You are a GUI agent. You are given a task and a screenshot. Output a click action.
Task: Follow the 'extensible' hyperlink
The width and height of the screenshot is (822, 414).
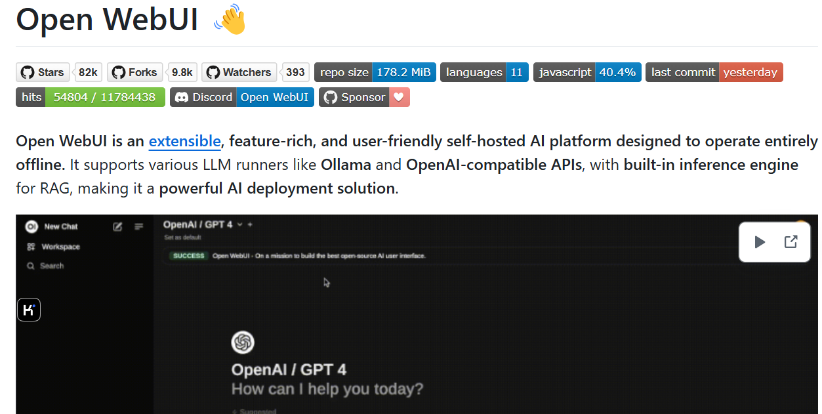click(x=184, y=141)
